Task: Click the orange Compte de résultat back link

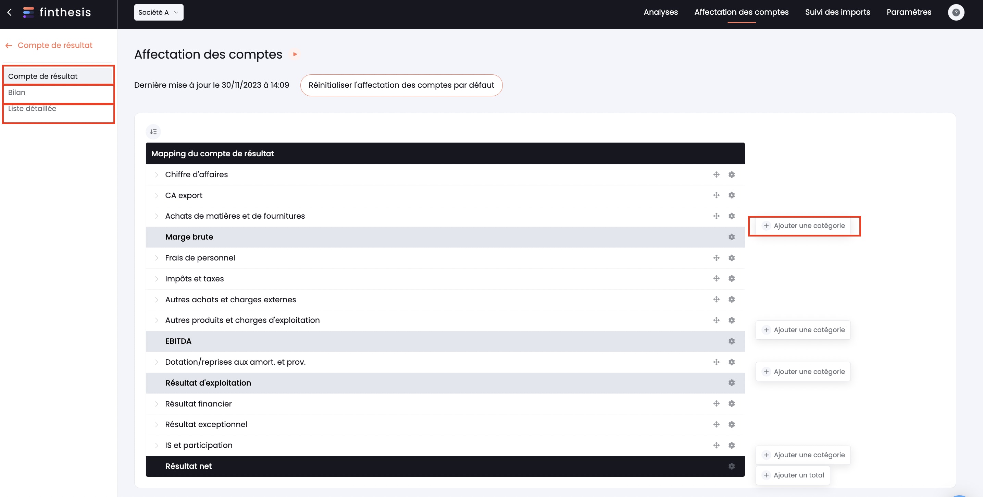Action: tap(49, 46)
